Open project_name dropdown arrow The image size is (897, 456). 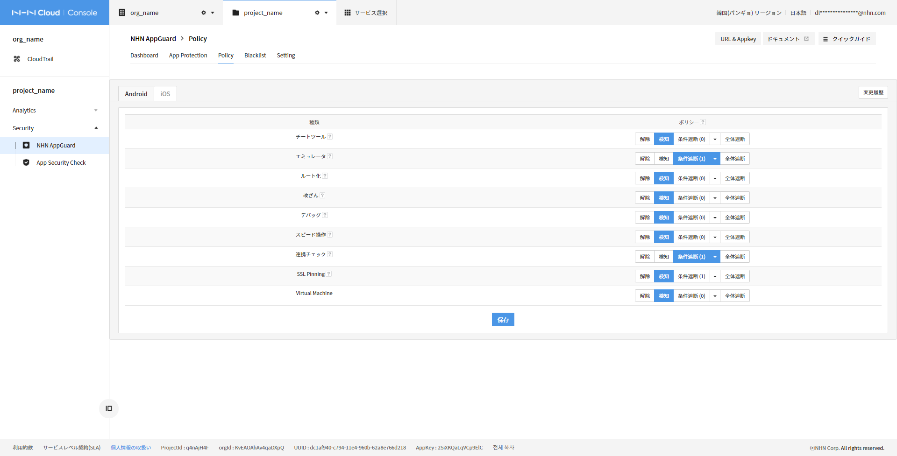(x=326, y=13)
